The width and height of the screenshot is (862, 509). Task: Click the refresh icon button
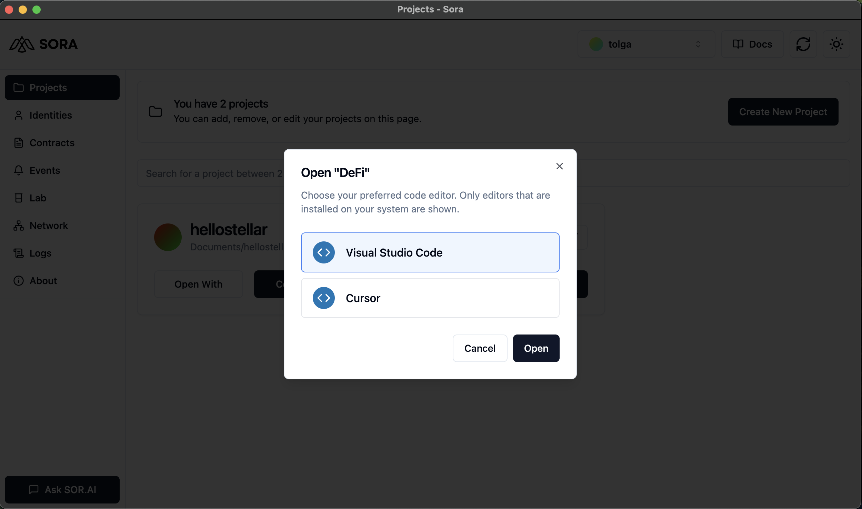pos(803,44)
